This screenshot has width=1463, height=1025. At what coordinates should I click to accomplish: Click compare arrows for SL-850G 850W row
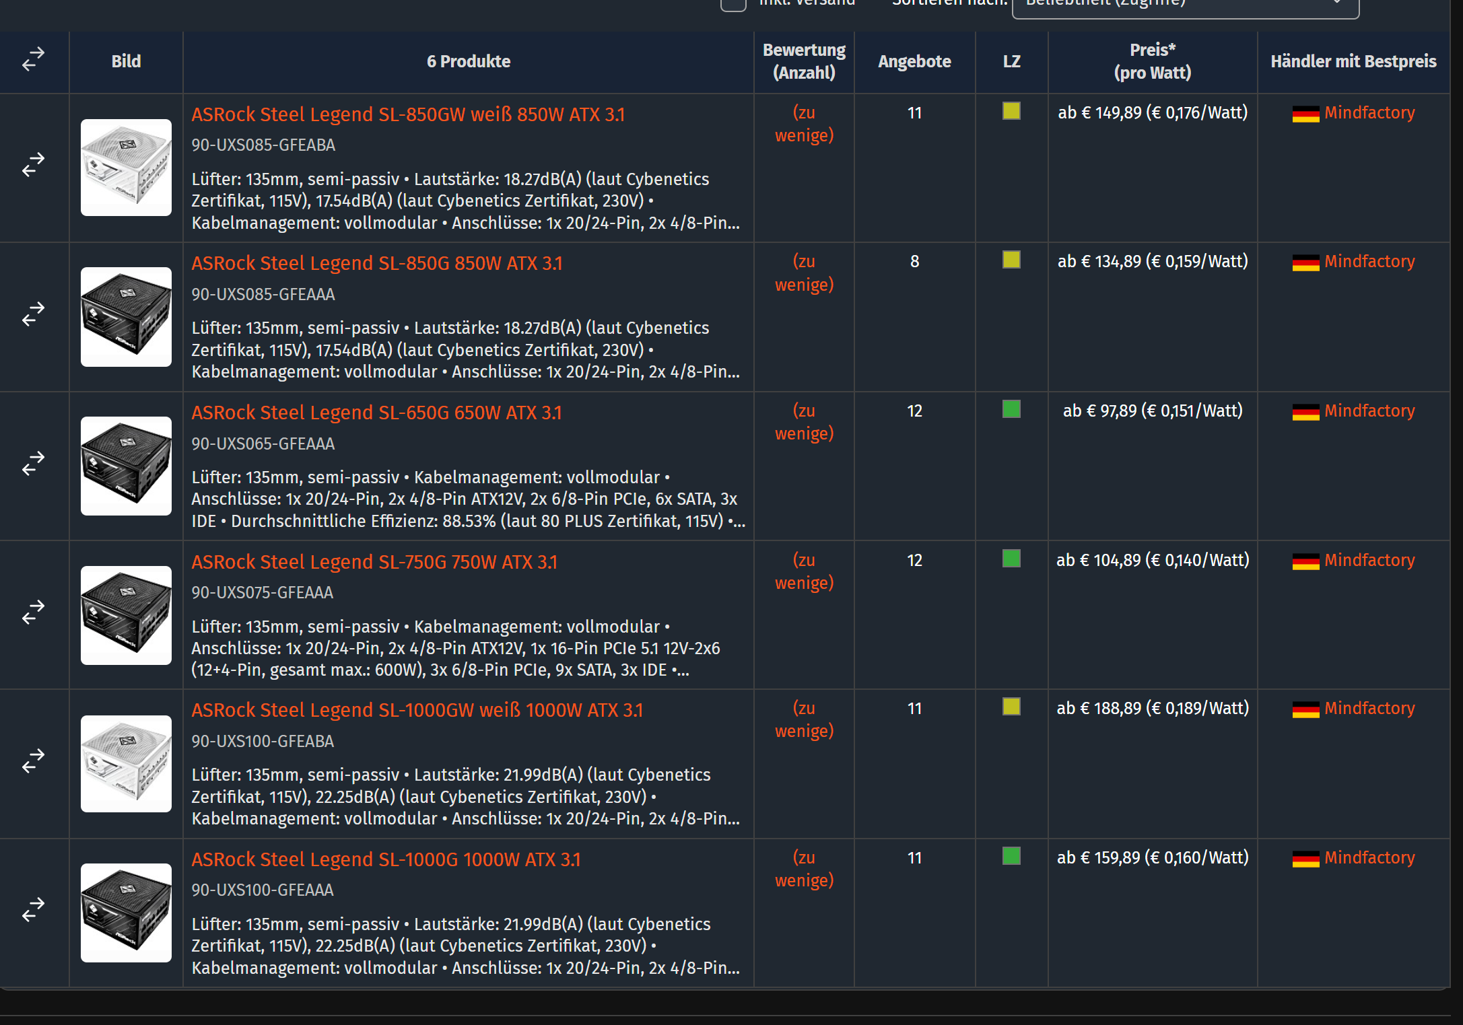click(x=33, y=314)
